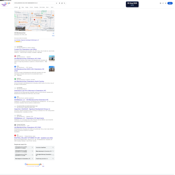Click the Yelp red favicon
This screenshot has width=175, height=175.
point(15,135)
